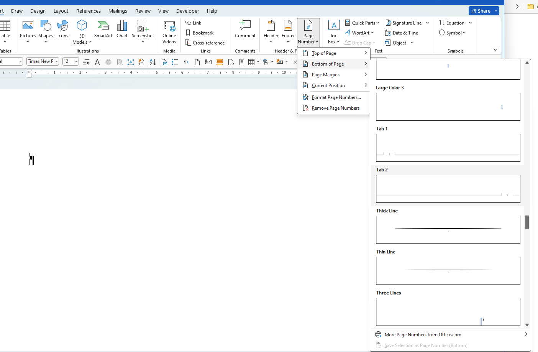Viewport: 538px width, 352px height.
Task: Click the large letter A font icon
Action: coord(97,62)
